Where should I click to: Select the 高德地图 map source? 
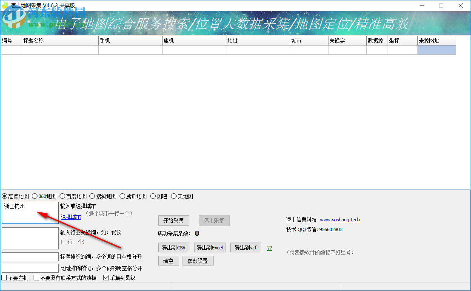5,196
